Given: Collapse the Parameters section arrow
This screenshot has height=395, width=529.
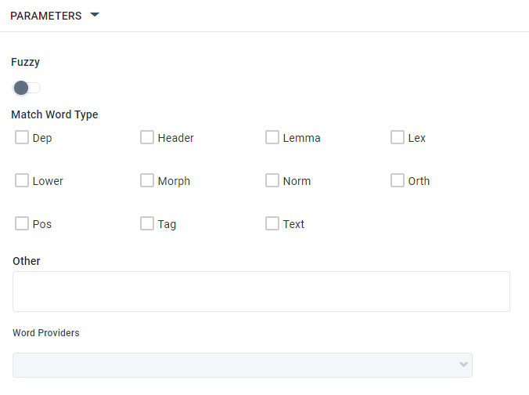Looking at the screenshot, I should [95, 15].
